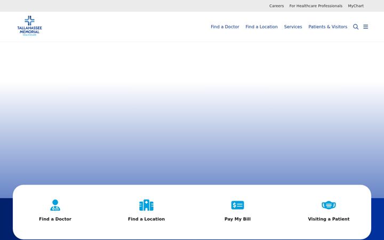Open For Healthcare Professionals link
This screenshot has width=384, height=240.
pyautogui.click(x=316, y=6)
